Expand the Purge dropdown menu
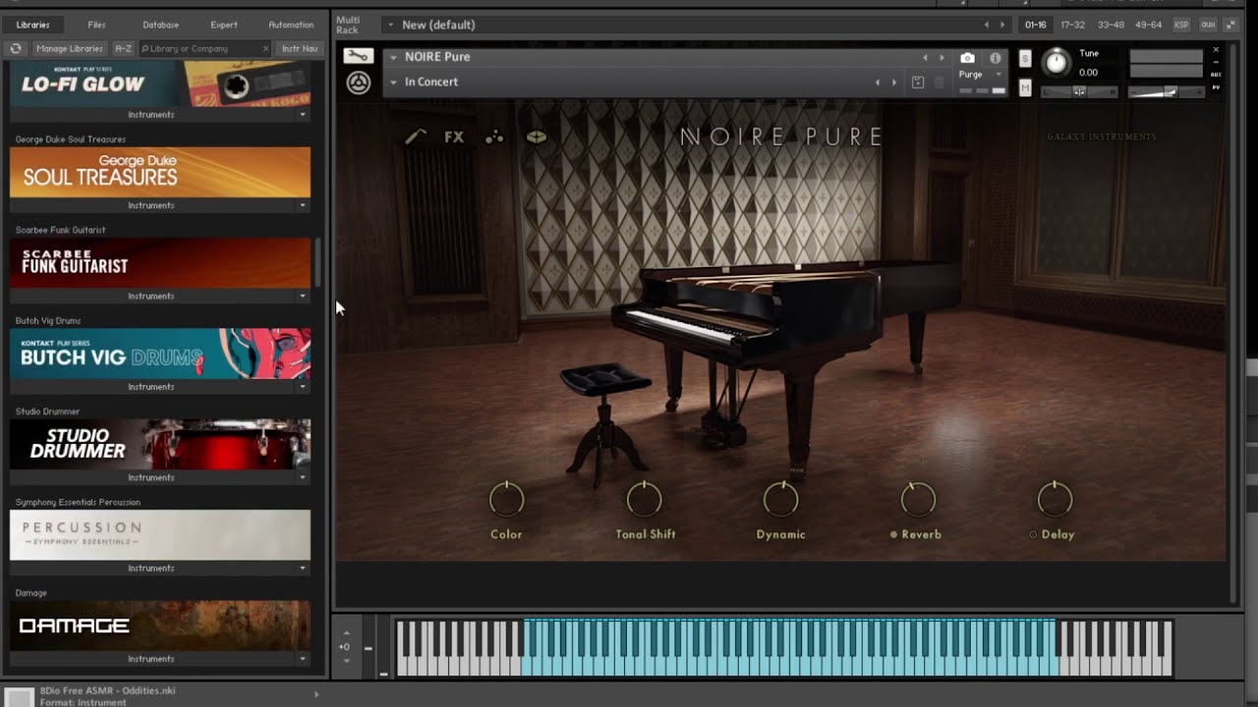This screenshot has width=1258, height=707. click(x=999, y=75)
